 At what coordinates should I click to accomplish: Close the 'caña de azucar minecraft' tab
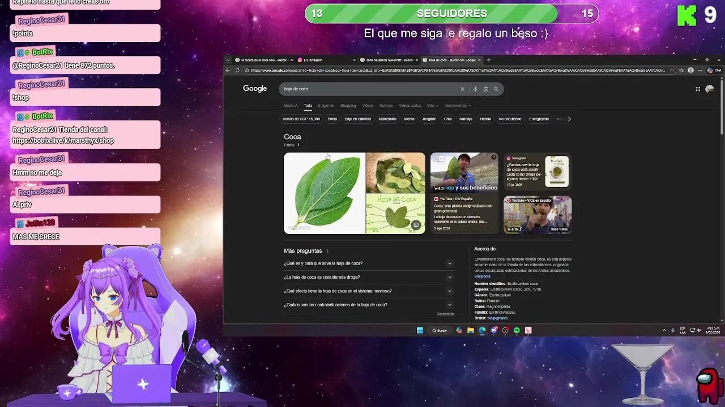point(417,60)
